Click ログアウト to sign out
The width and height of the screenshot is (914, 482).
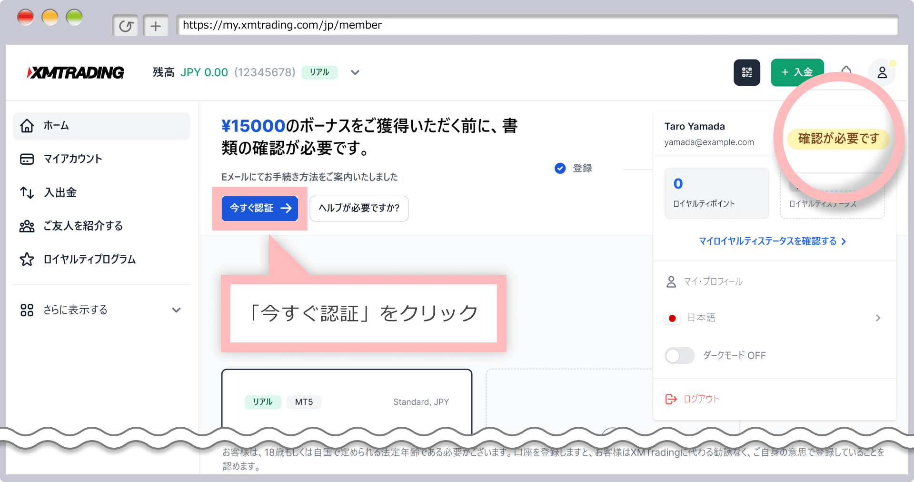point(701,399)
